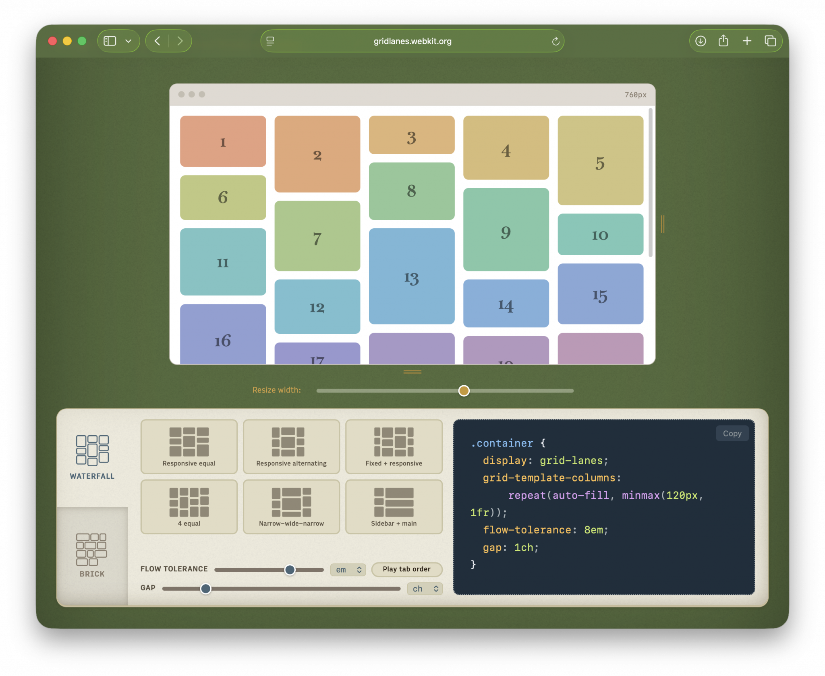Open the Share icon
This screenshot has width=825, height=676.
pyautogui.click(x=723, y=41)
